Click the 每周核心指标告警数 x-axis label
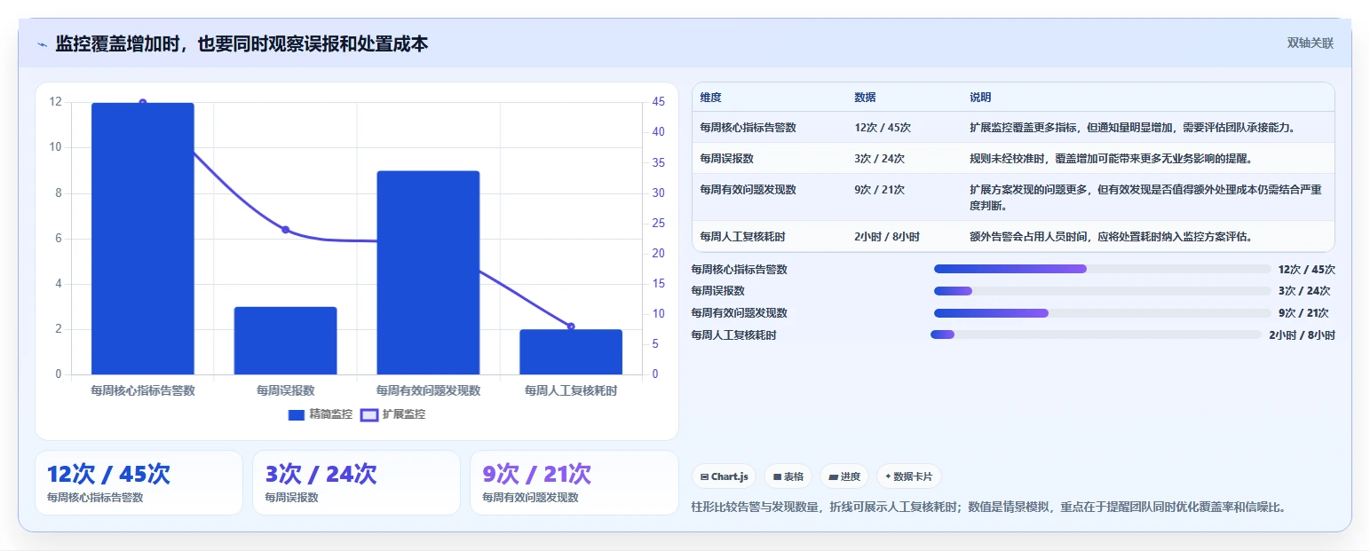This screenshot has height=551, width=1370. point(143,390)
